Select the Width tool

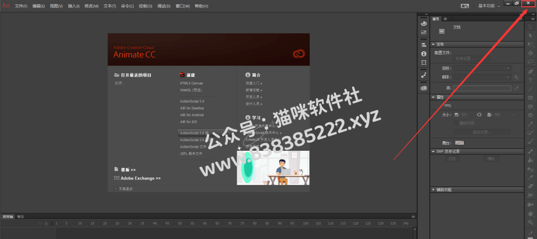click(531, 195)
